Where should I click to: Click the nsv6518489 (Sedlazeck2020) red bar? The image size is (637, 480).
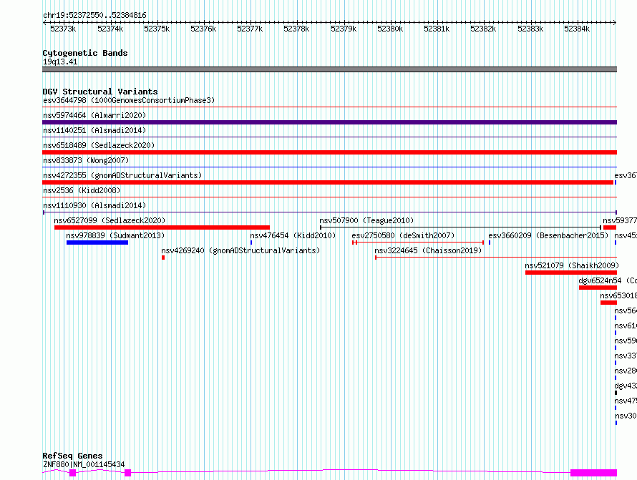[329, 152]
